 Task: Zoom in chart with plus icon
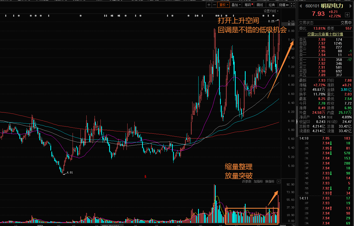(209, 5)
